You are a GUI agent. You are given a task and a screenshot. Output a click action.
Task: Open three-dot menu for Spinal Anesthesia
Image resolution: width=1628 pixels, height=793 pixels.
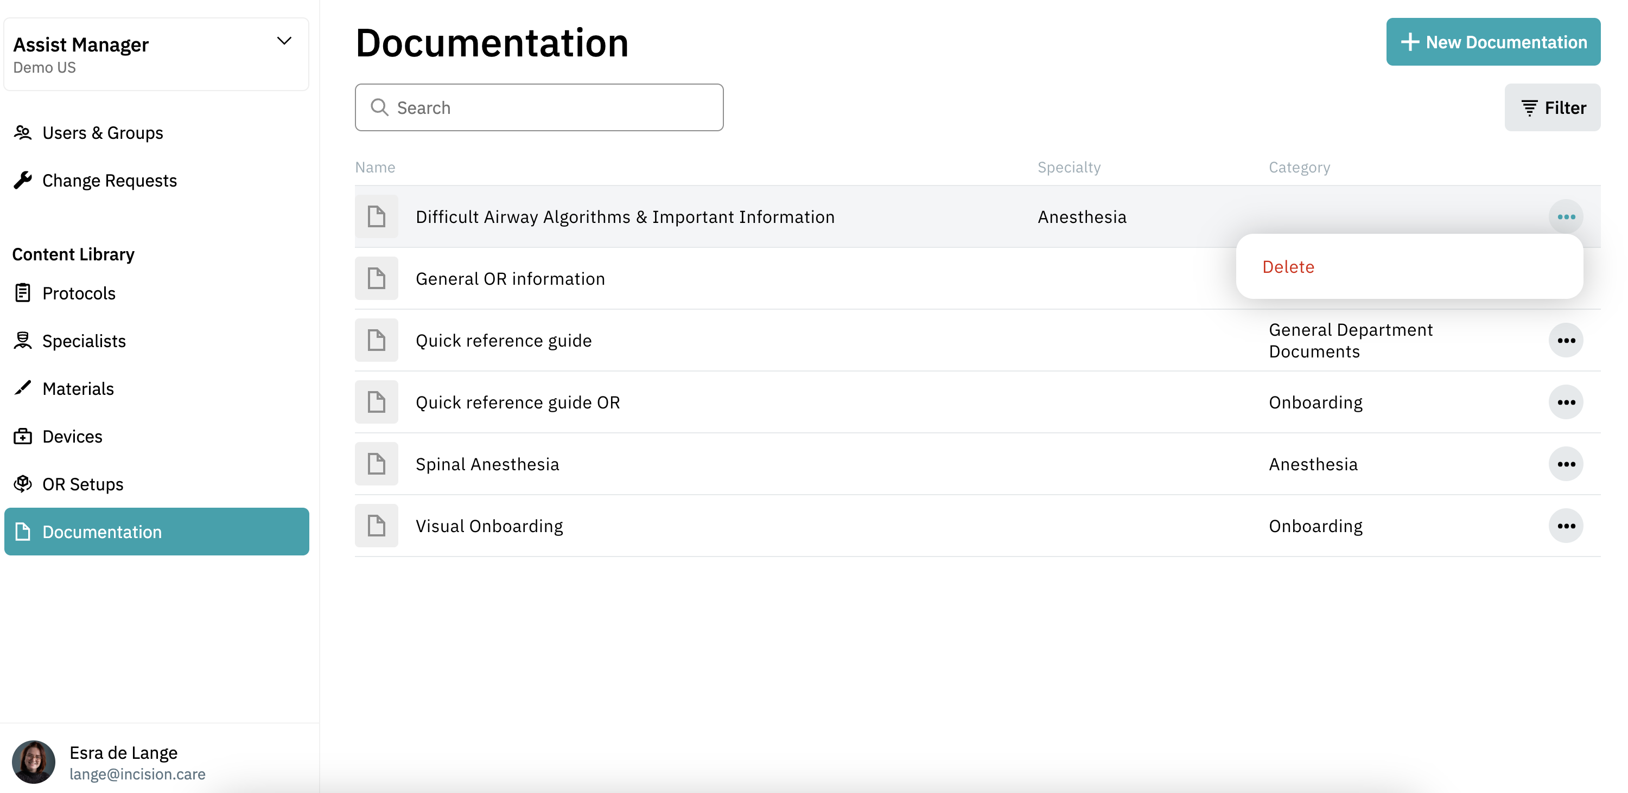[1566, 464]
